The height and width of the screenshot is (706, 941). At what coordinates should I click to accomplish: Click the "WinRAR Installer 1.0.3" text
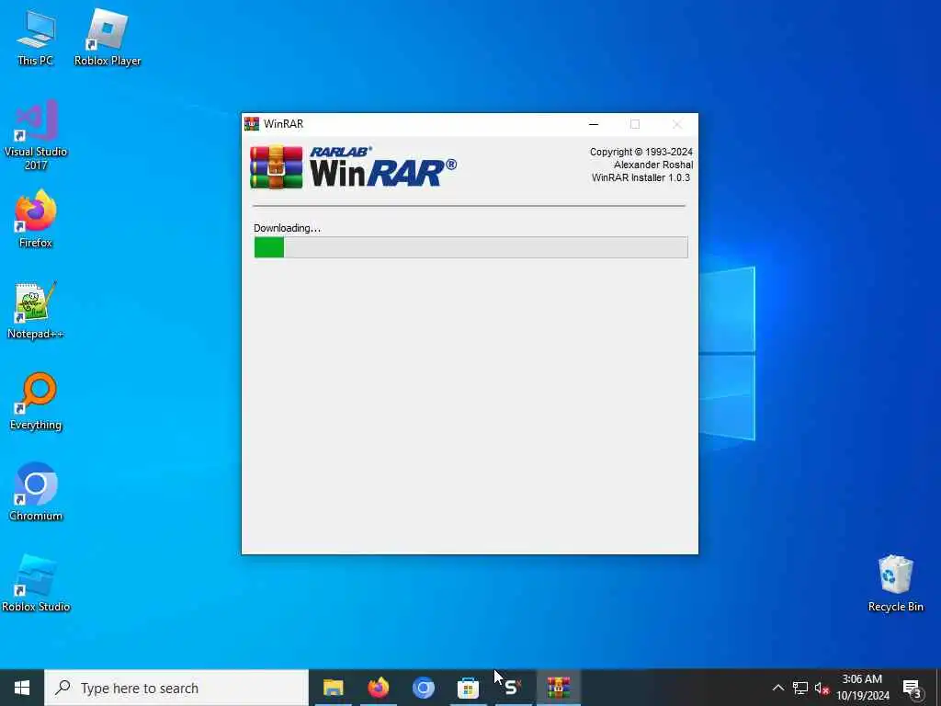641,177
